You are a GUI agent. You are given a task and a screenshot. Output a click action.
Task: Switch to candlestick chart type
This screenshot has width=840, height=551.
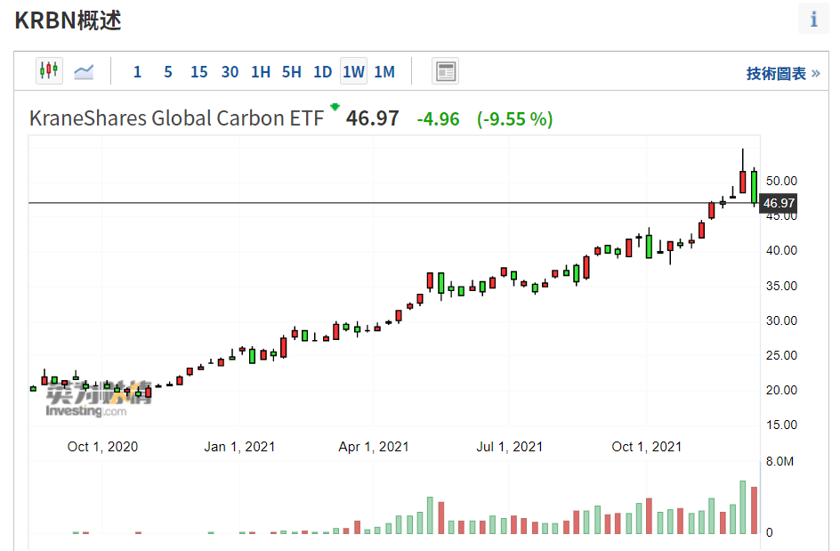(x=49, y=70)
